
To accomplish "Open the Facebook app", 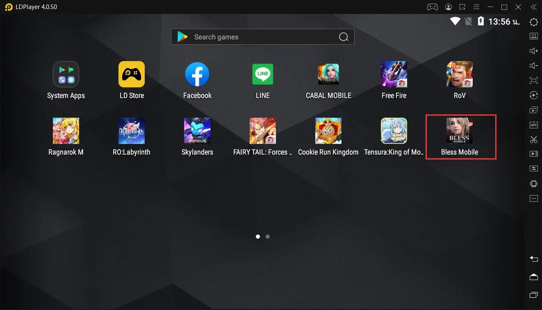I will pos(197,74).
